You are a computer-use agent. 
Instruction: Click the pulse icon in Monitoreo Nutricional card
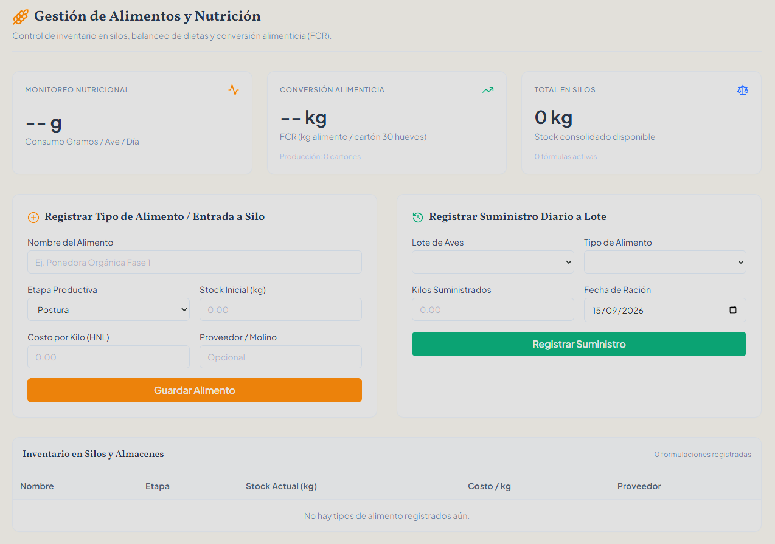coord(234,90)
